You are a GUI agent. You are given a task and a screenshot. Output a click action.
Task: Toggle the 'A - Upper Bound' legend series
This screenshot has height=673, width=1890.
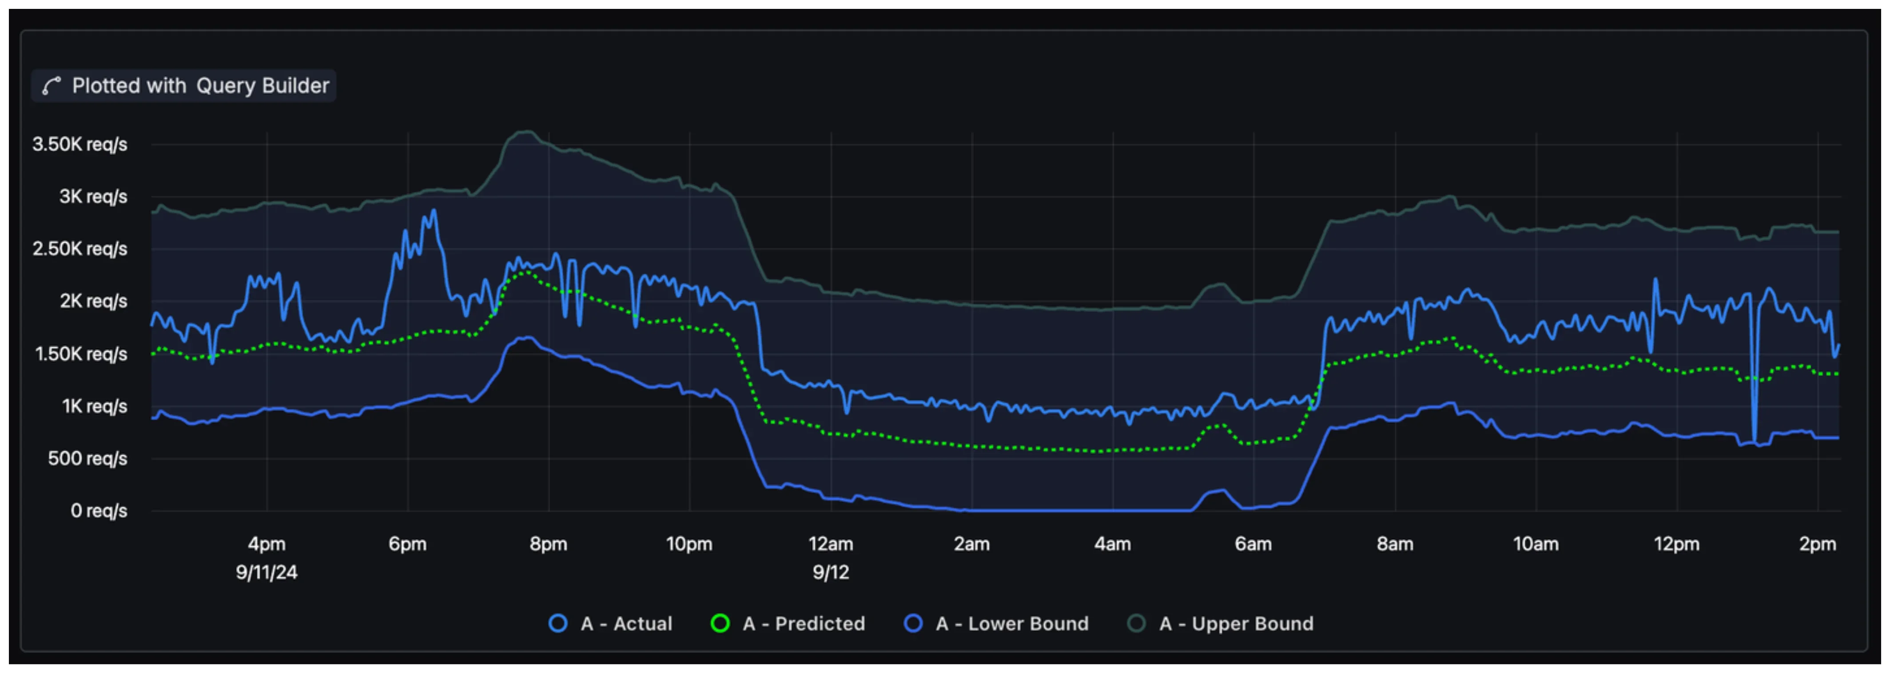coord(1220,623)
